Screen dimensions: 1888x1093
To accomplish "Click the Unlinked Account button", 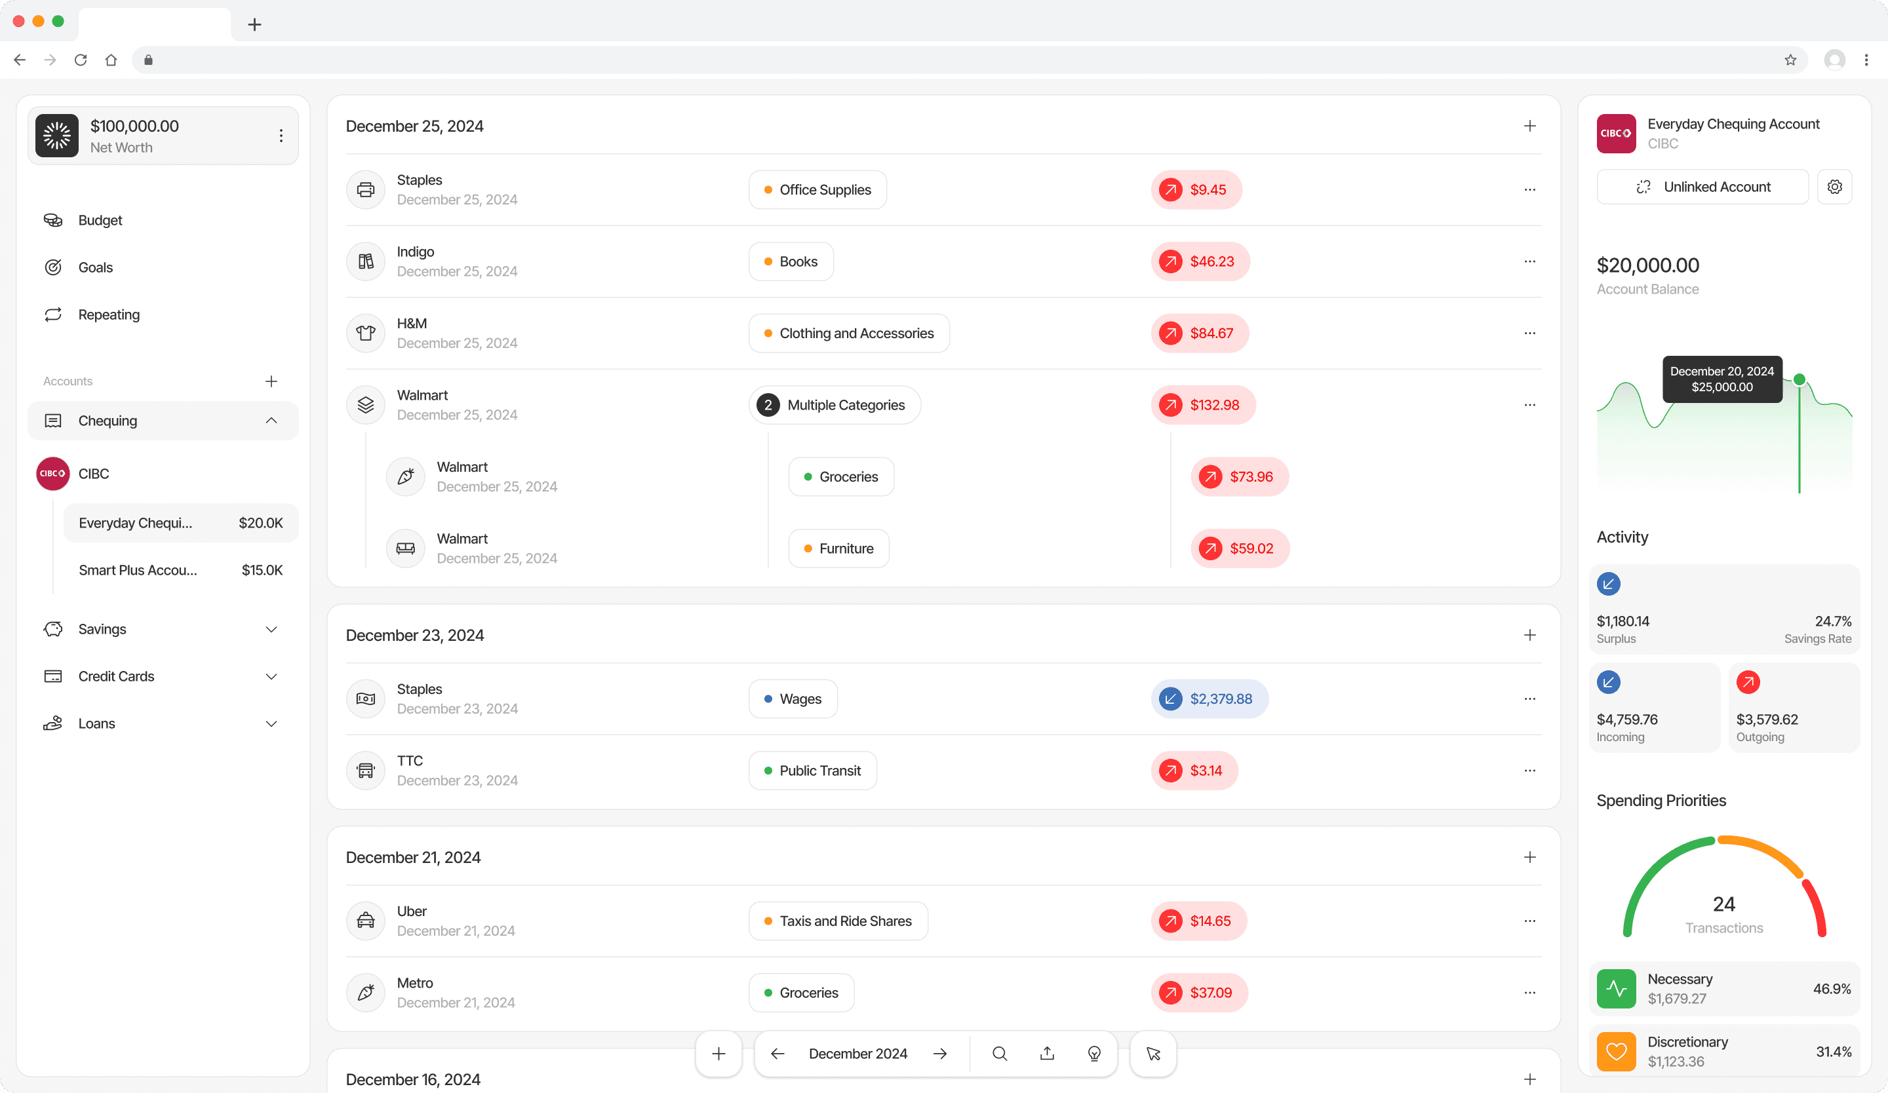I will 1702,187.
